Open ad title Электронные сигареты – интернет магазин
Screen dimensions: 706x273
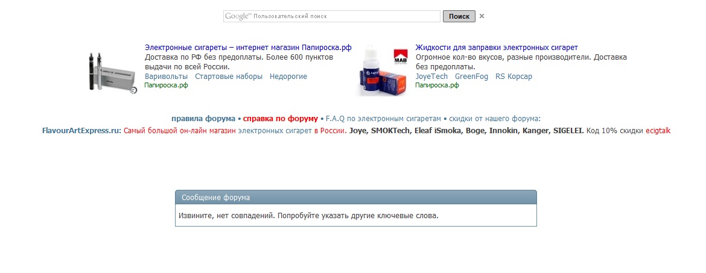point(248,48)
